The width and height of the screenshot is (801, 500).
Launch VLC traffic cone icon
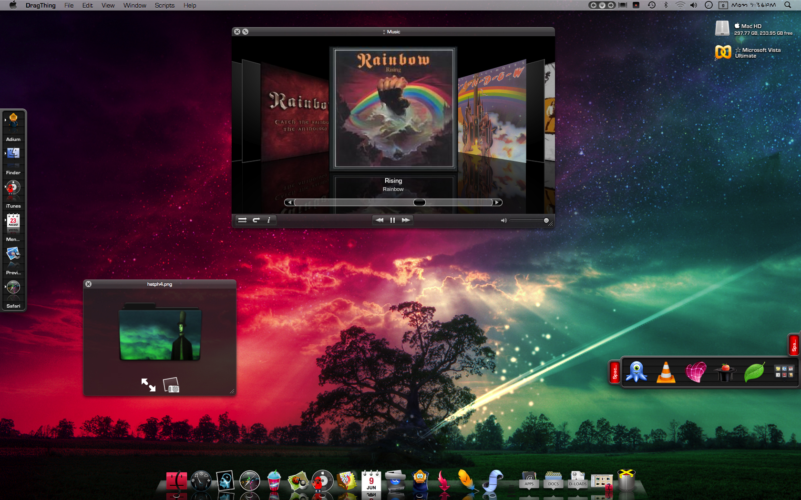[666, 372]
